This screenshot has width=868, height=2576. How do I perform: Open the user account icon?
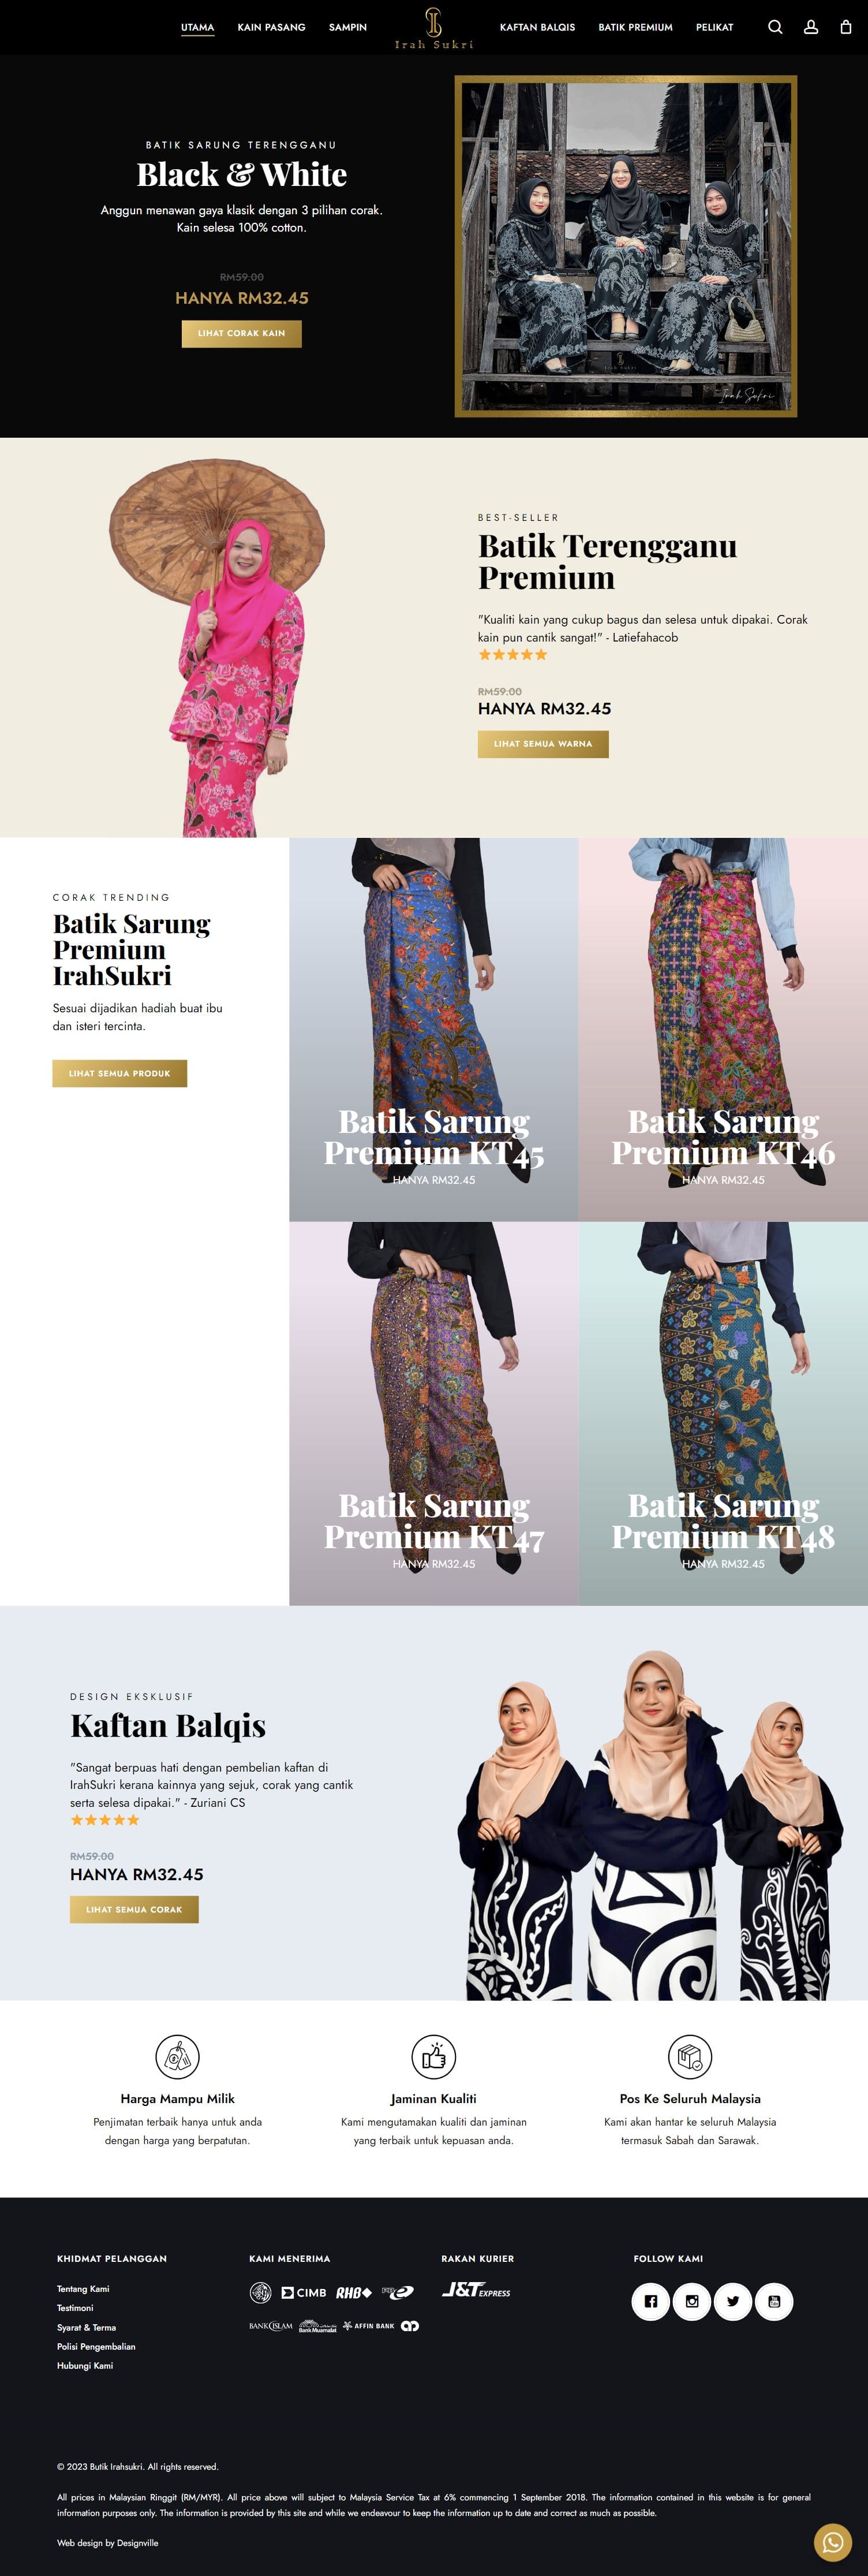click(x=811, y=27)
